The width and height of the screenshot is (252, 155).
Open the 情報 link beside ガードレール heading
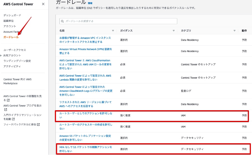pyautogui.click(x=90, y=3)
